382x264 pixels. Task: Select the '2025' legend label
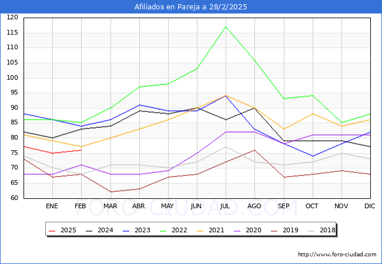tap(68, 230)
